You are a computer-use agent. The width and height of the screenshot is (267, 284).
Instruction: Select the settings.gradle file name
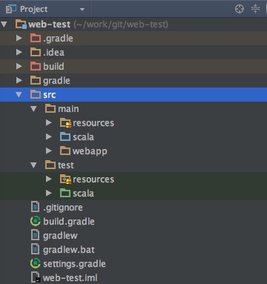(x=74, y=264)
